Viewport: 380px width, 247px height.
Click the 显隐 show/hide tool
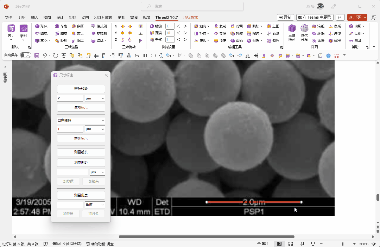tap(220, 33)
